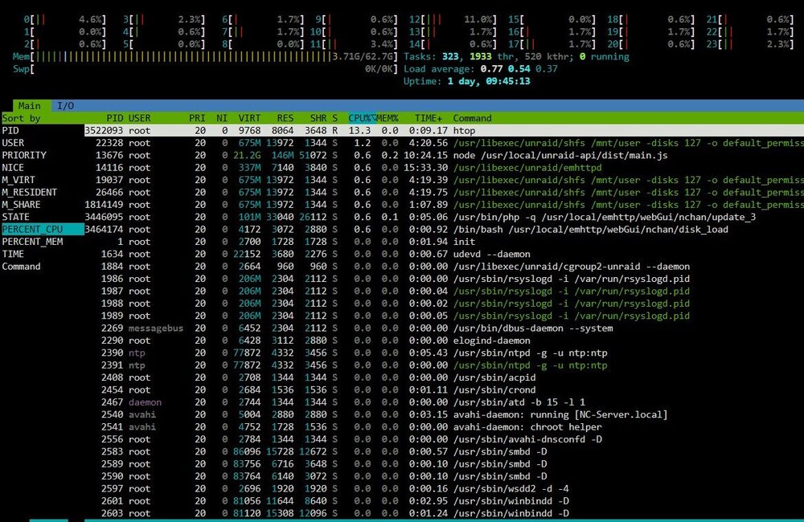Viewport: 804px width, 522px height.
Task: Select node unraid-api main.js process
Action: [444, 155]
